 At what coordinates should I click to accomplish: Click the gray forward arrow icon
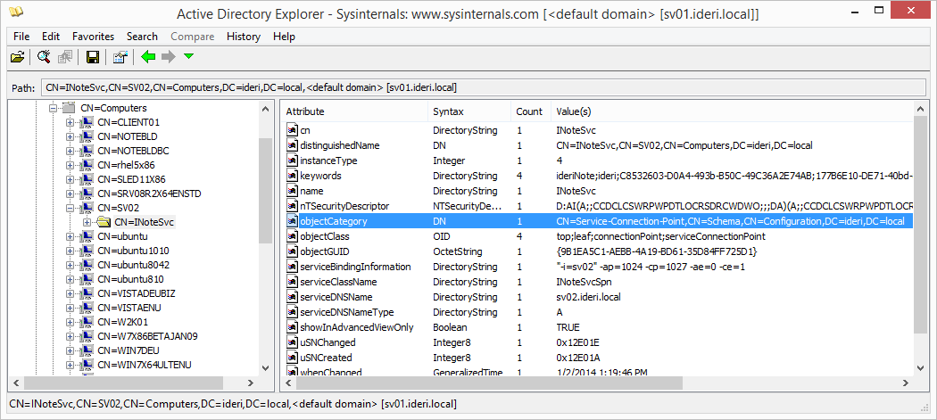168,57
